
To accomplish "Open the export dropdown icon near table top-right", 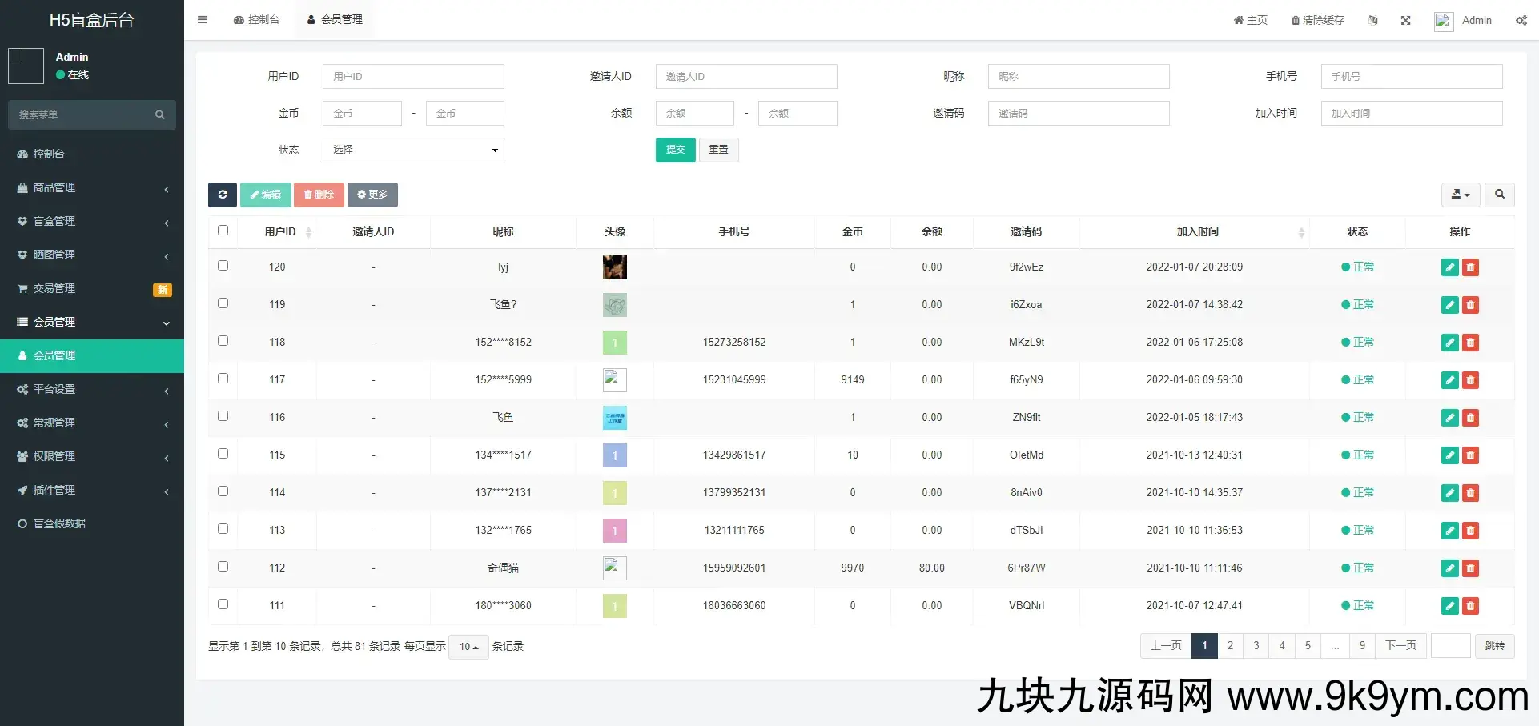I will 1460,195.
